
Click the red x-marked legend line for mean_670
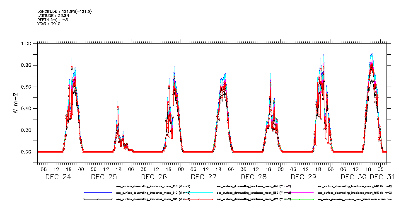click(x=198, y=199)
